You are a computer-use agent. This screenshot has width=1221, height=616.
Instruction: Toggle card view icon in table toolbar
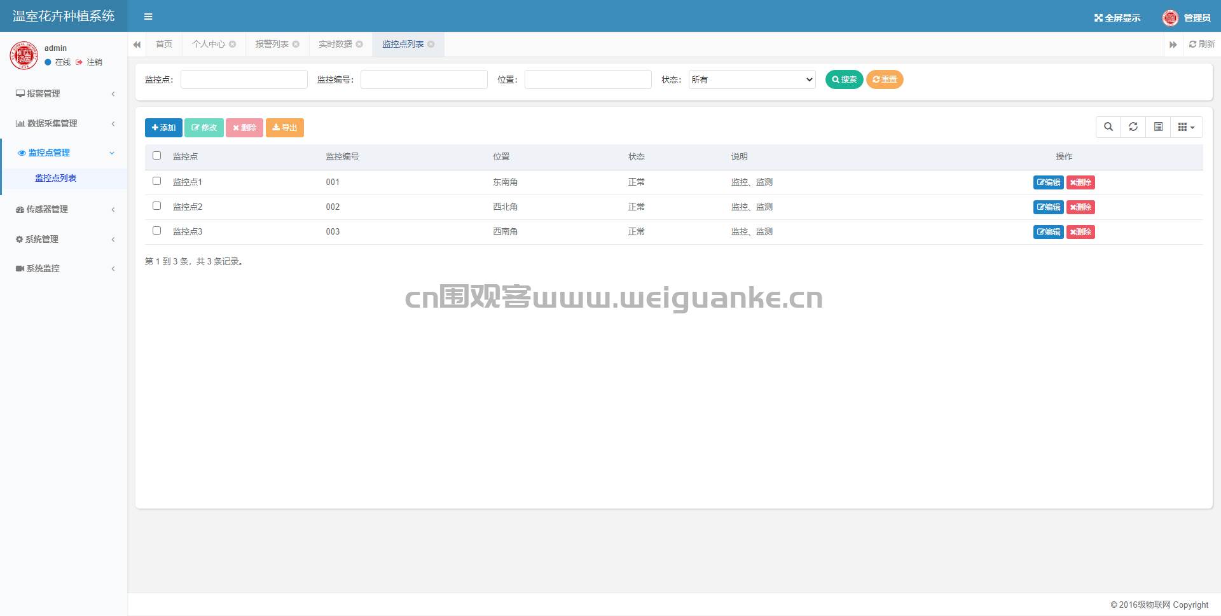point(1158,127)
